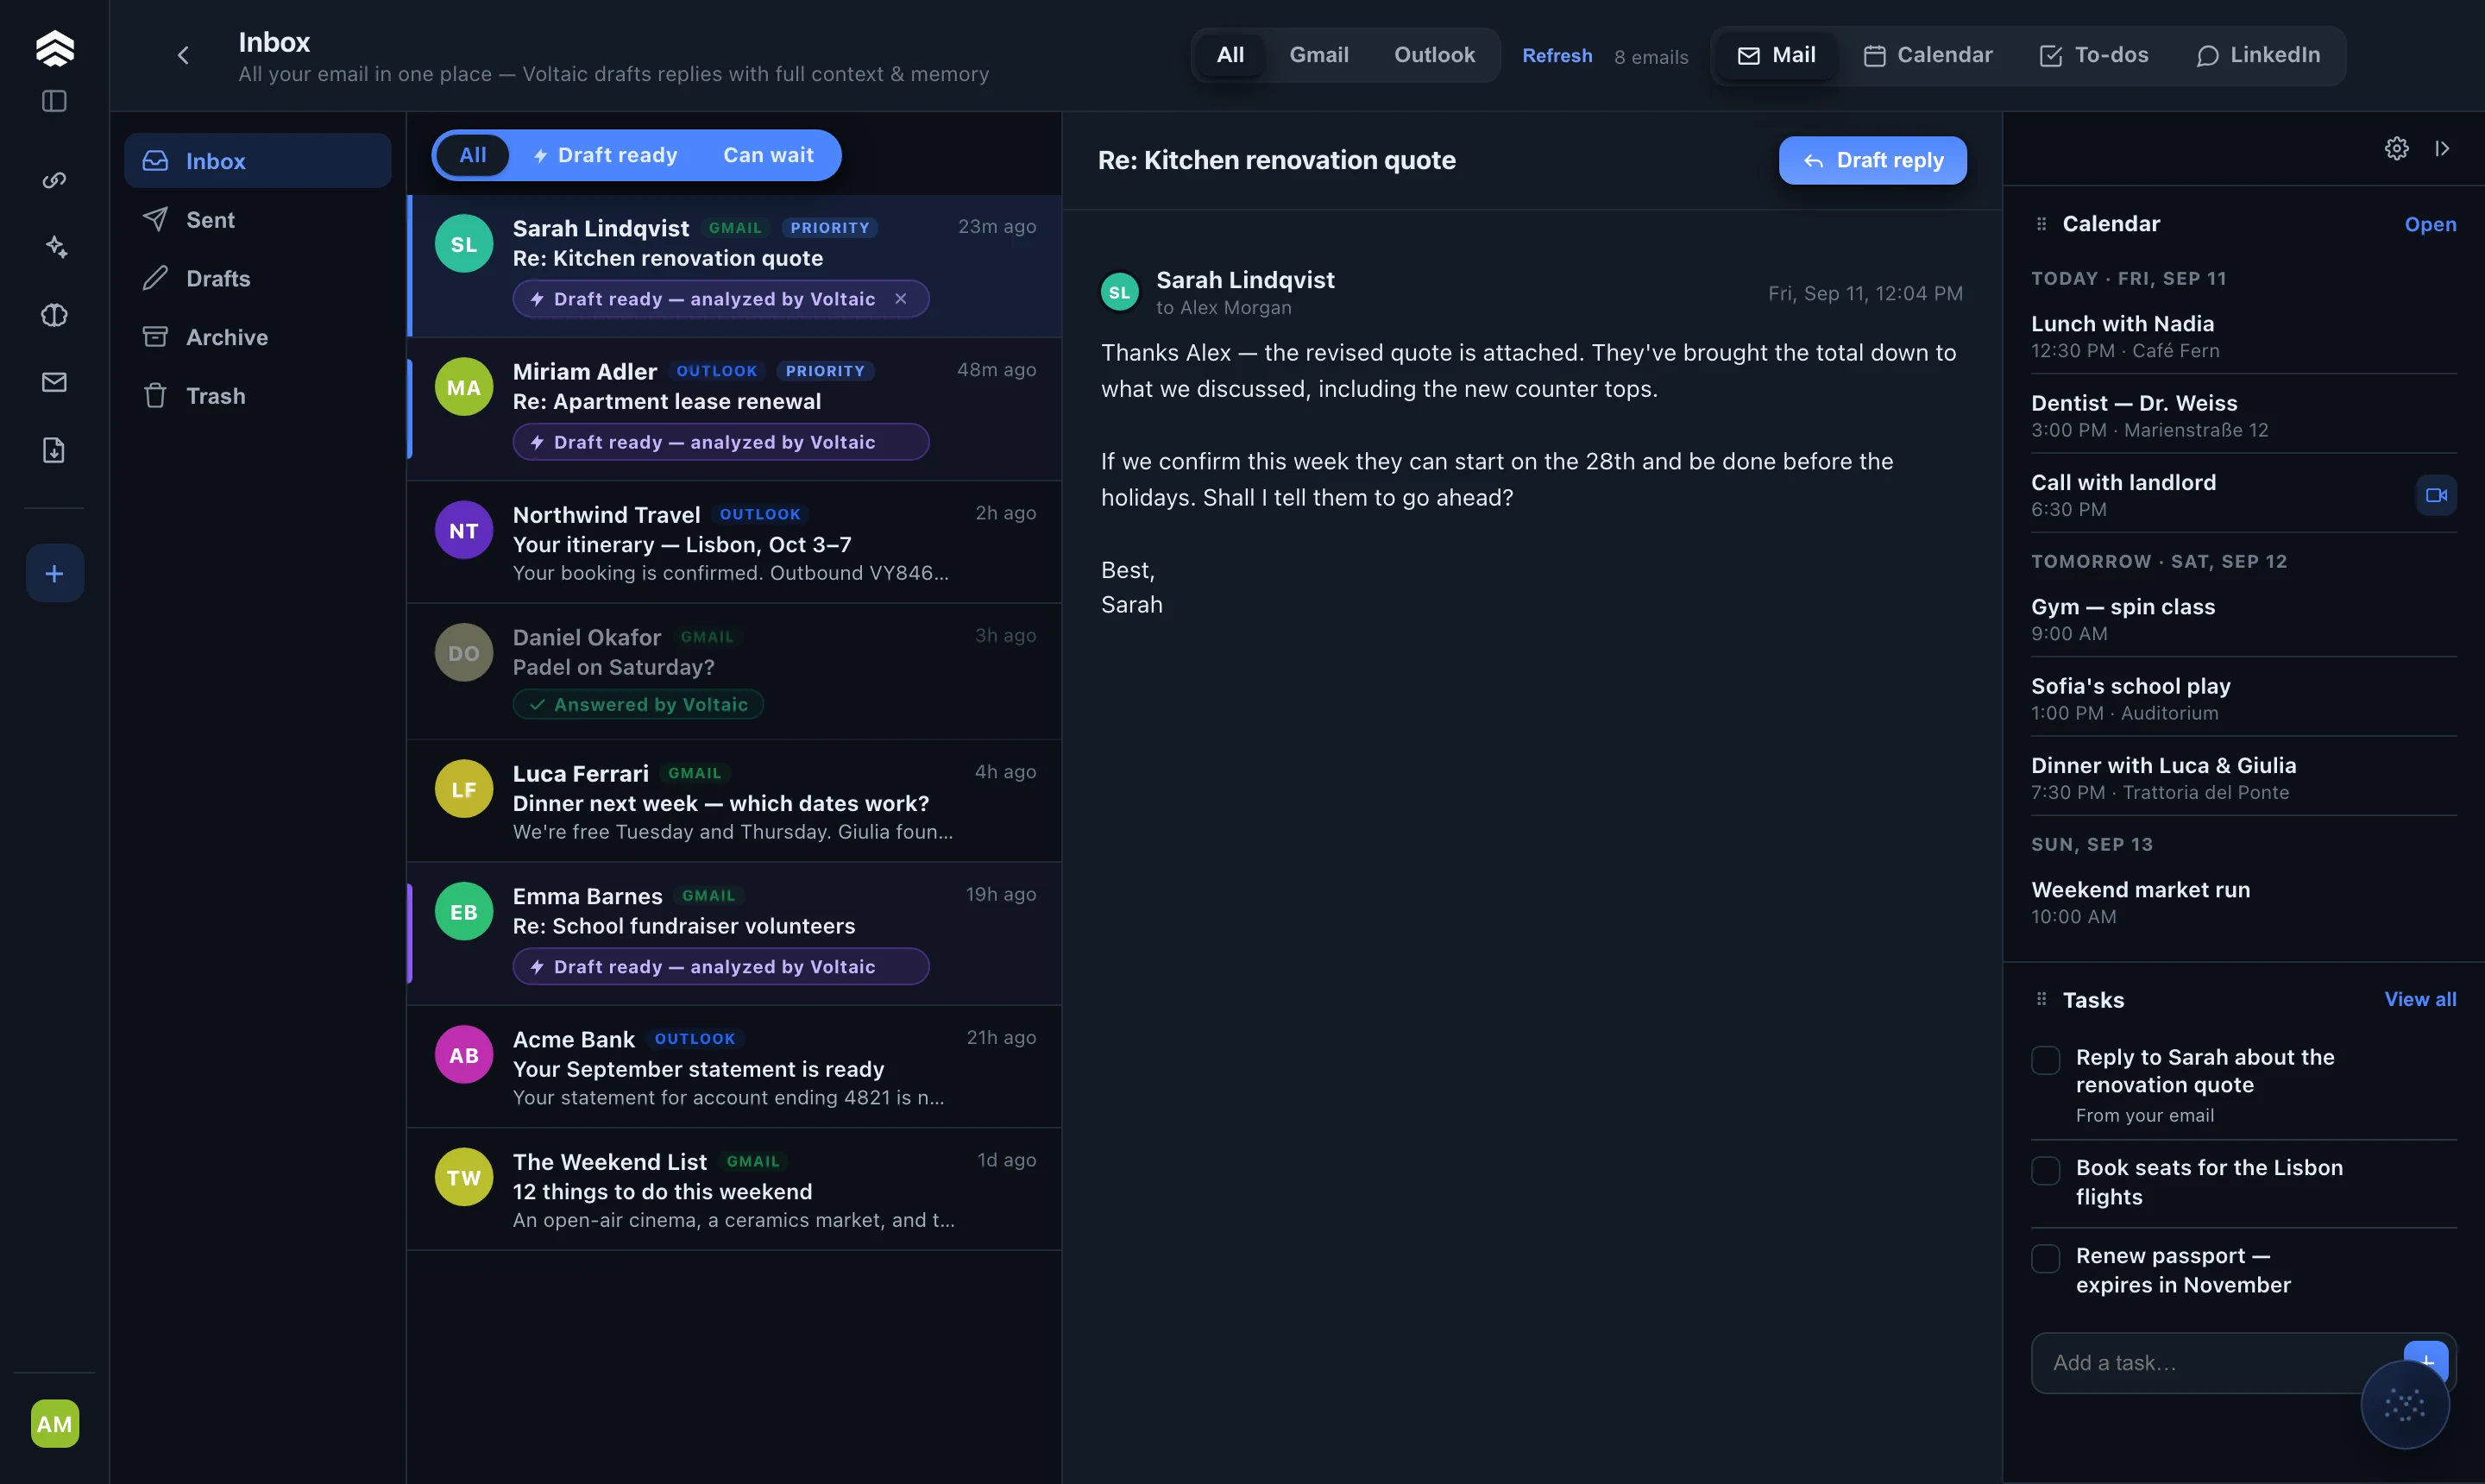Open the sparkles AI icon in sidebar
Screen dimensions: 2485x1484
[54, 247]
